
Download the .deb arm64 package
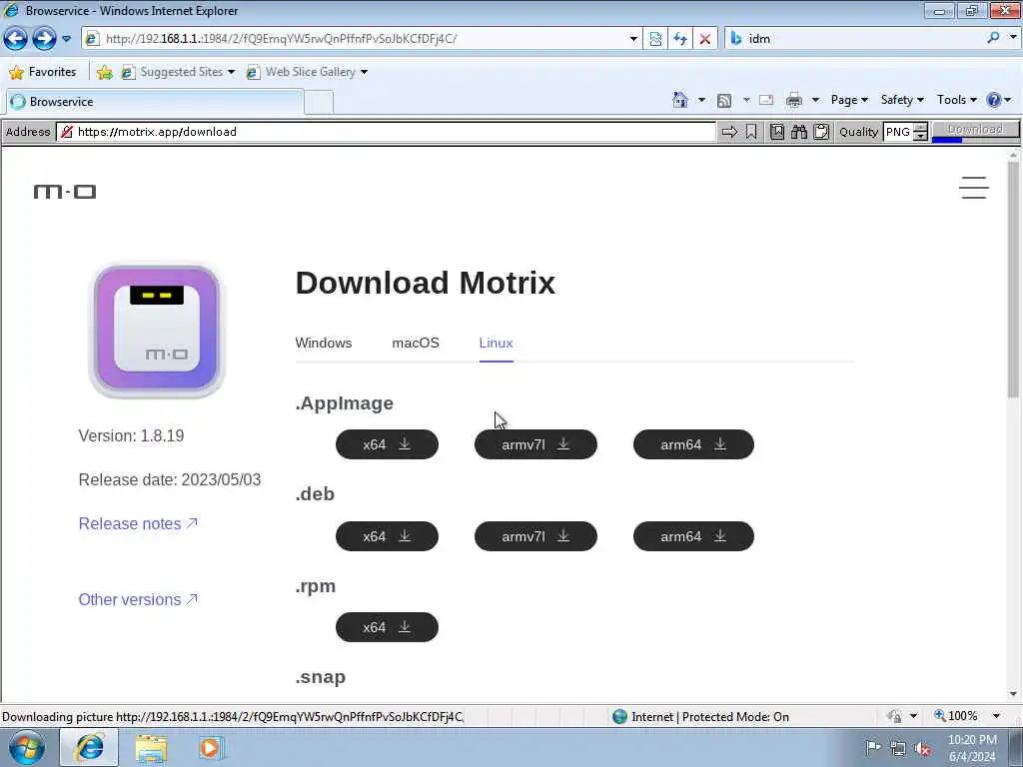coord(693,536)
